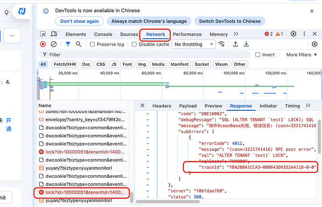The height and width of the screenshot is (207, 322).
Task: Show more DevTools tabs chevron
Action: tap(236, 34)
